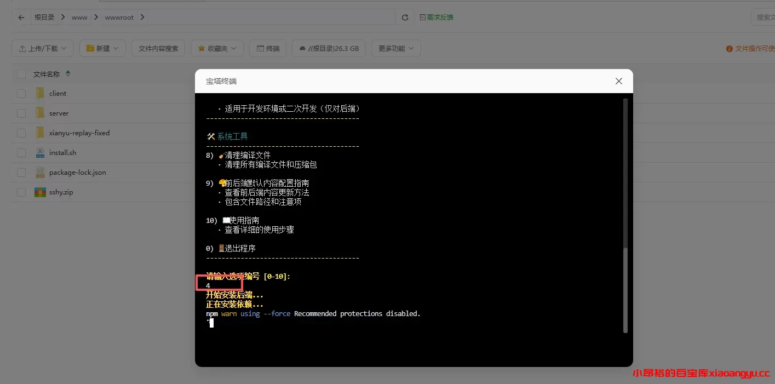Image resolution: width=775 pixels, height=384 pixels.
Task: Check the checkbox beside package-lock.json
Action: click(21, 172)
